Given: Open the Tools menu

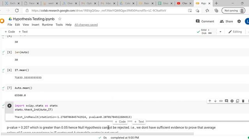Looking at the screenshot, I should pyautogui.click(x=59, y=25).
